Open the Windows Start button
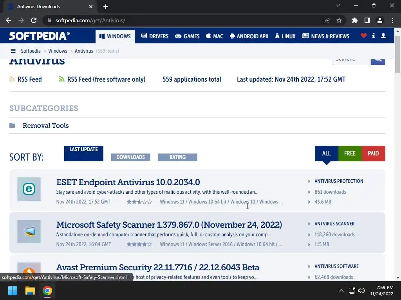This screenshot has width=401, height=300. (13, 291)
